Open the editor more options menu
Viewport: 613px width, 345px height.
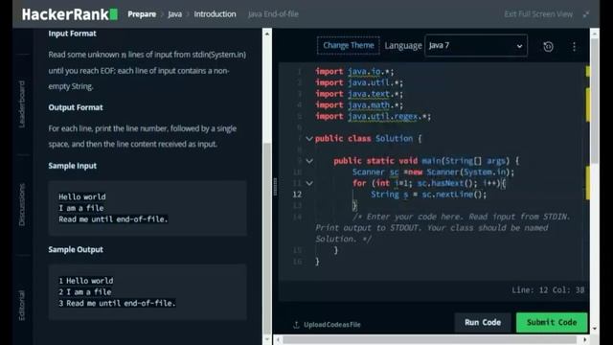tap(574, 47)
